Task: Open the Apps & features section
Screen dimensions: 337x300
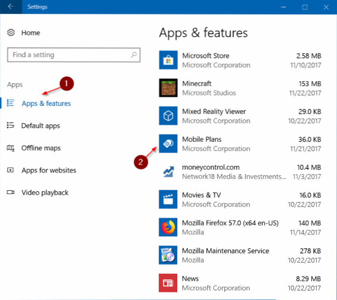Action: pyautogui.click(x=46, y=104)
